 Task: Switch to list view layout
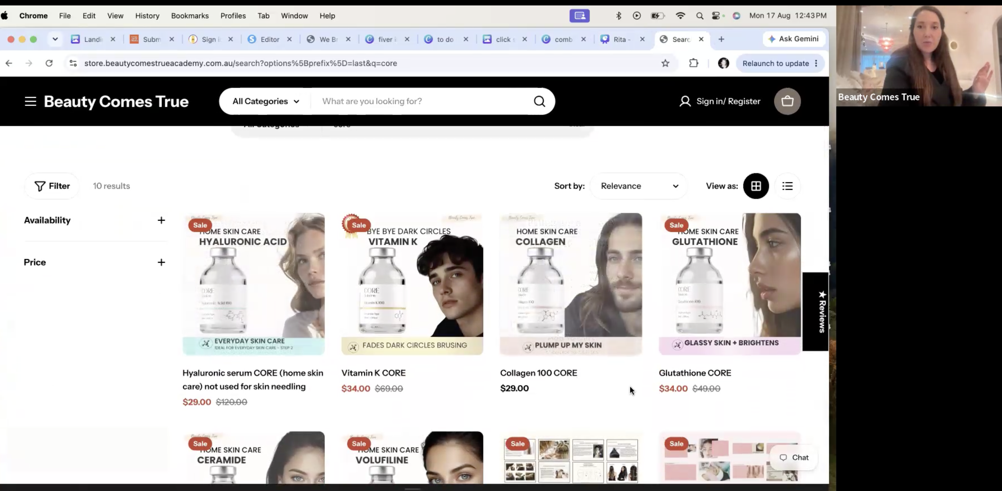click(787, 186)
